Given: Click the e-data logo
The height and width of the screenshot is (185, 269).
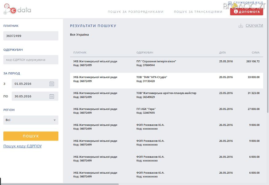Looking at the screenshot, I should [x=17, y=10].
